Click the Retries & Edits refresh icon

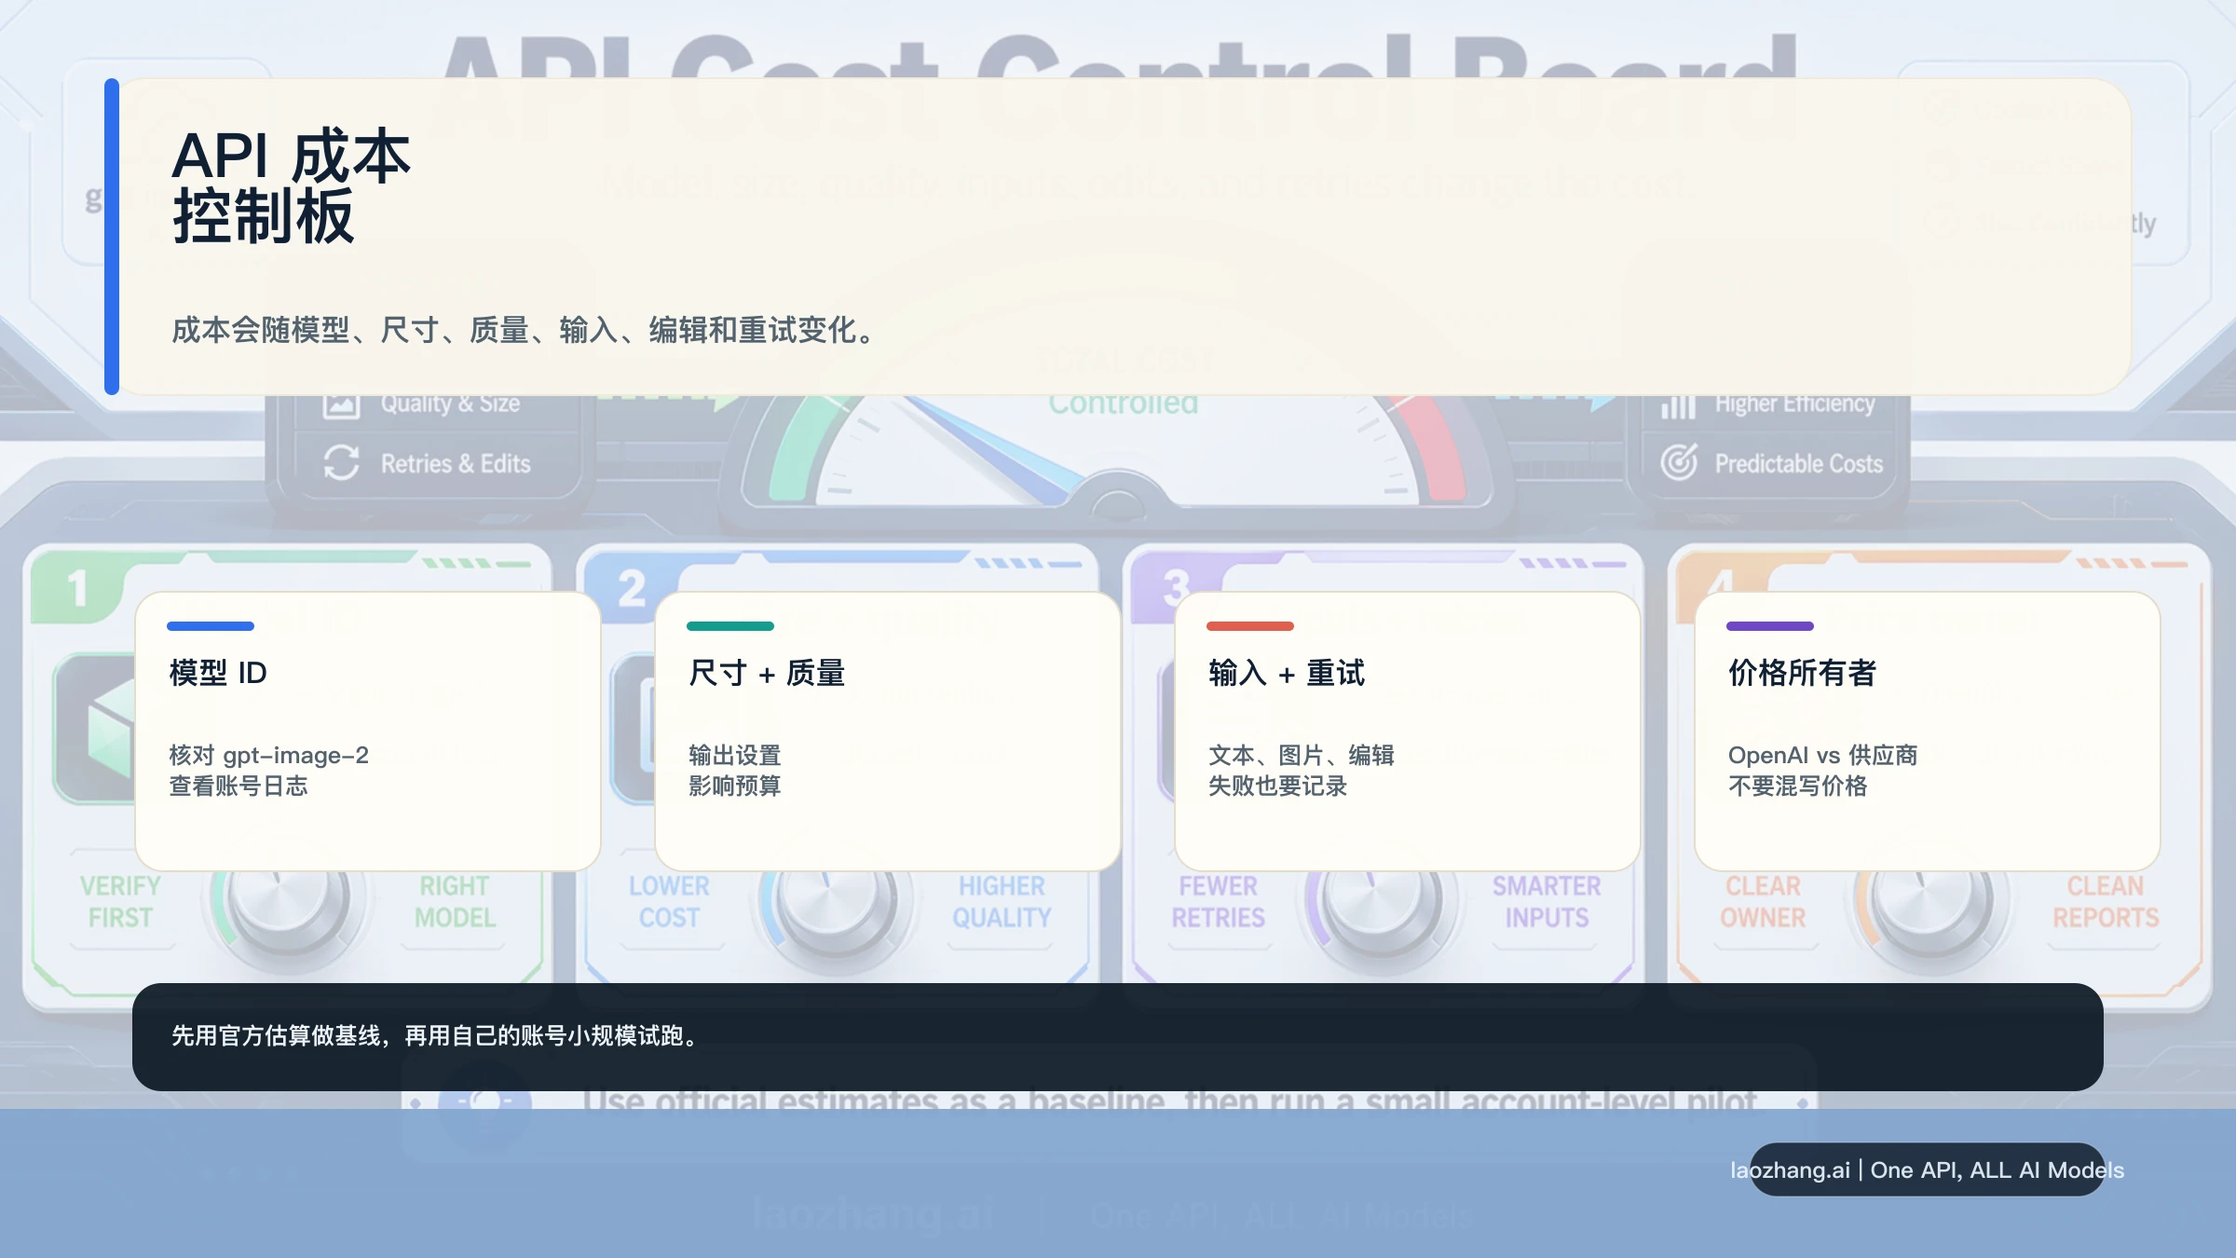click(x=342, y=463)
